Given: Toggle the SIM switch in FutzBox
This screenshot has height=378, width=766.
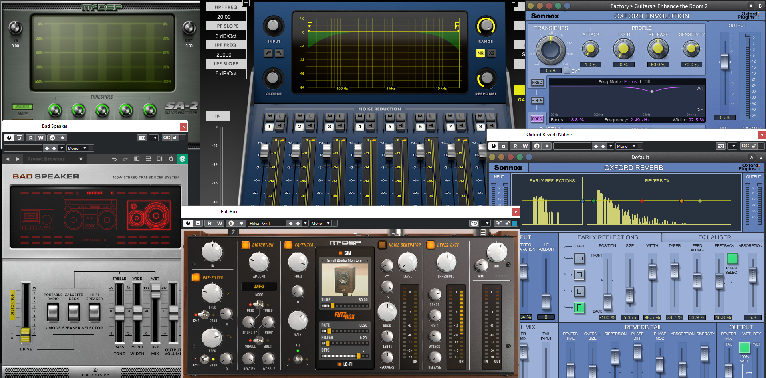Looking at the screenshot, I should coord(341,253).
